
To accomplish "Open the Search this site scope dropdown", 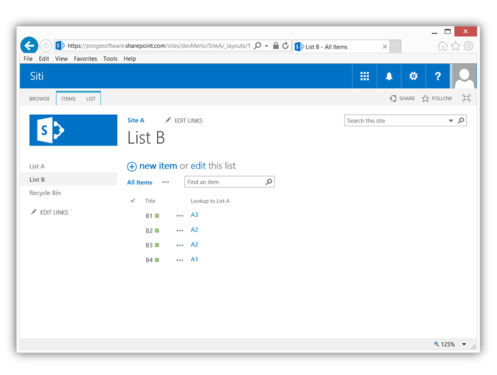I will 451,120.
